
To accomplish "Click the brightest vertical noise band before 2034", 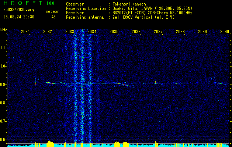I will coord(82,86).
